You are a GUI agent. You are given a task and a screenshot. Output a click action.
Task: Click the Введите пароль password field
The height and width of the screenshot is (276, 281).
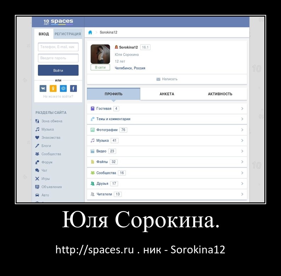point(58,58)
